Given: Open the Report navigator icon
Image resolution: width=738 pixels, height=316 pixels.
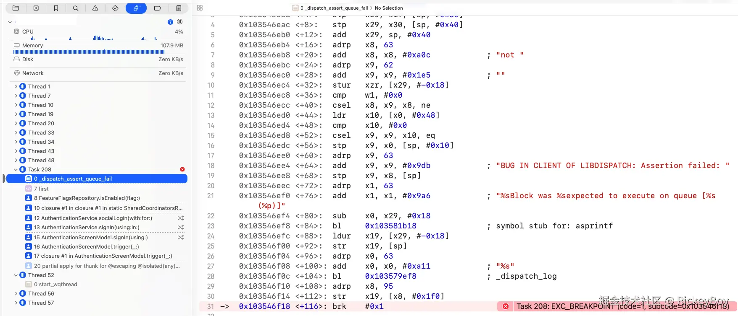Looking at the screenshot, I should click(x=179, y=8).
